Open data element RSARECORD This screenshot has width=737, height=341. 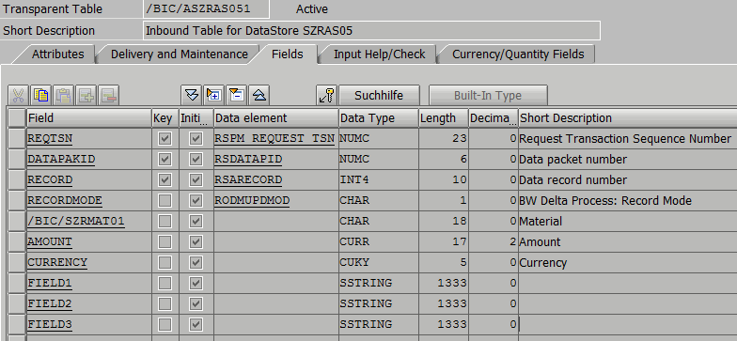click(248, 180)
